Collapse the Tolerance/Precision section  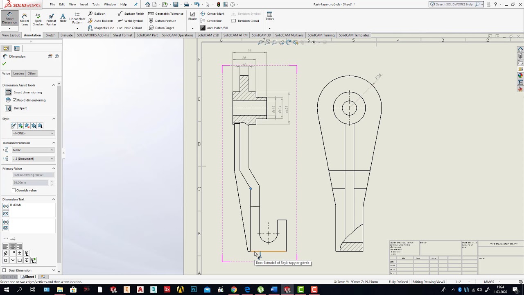tap(54, 143)
